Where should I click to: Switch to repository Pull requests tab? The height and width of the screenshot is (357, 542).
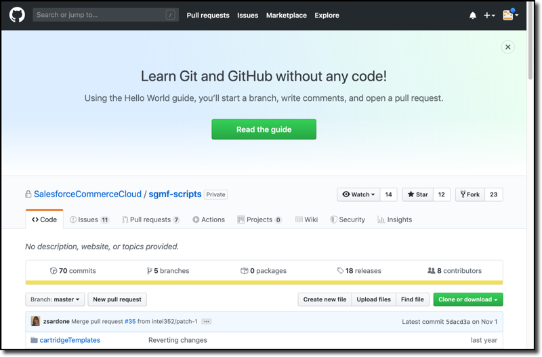point(150,219)
